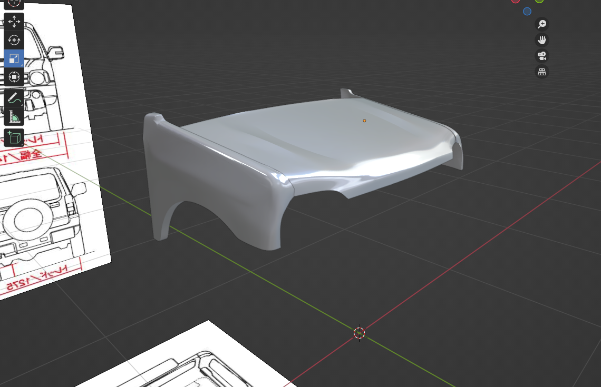The width and height of the screenshot is (601, 387).
Task: Click the zoom magnifier navigation button
Action: coord(541,24)
